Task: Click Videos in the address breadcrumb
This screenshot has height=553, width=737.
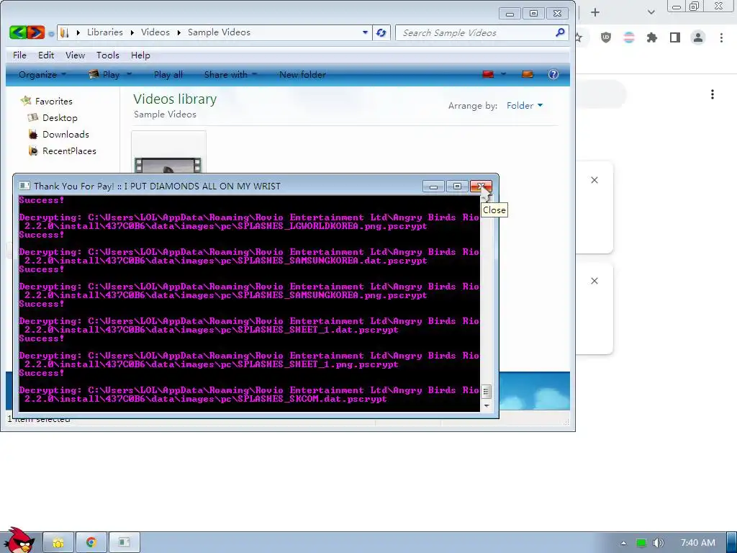Action: 155,32
